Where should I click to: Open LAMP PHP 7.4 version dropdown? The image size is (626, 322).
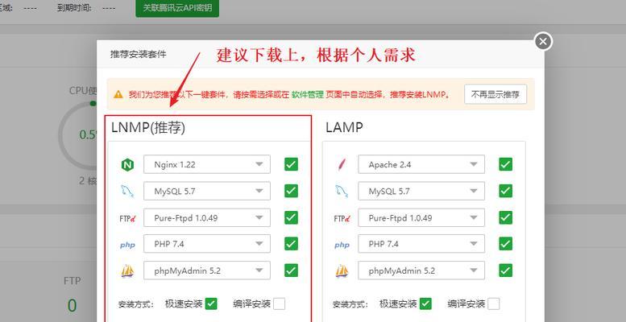tap(421, 244)
